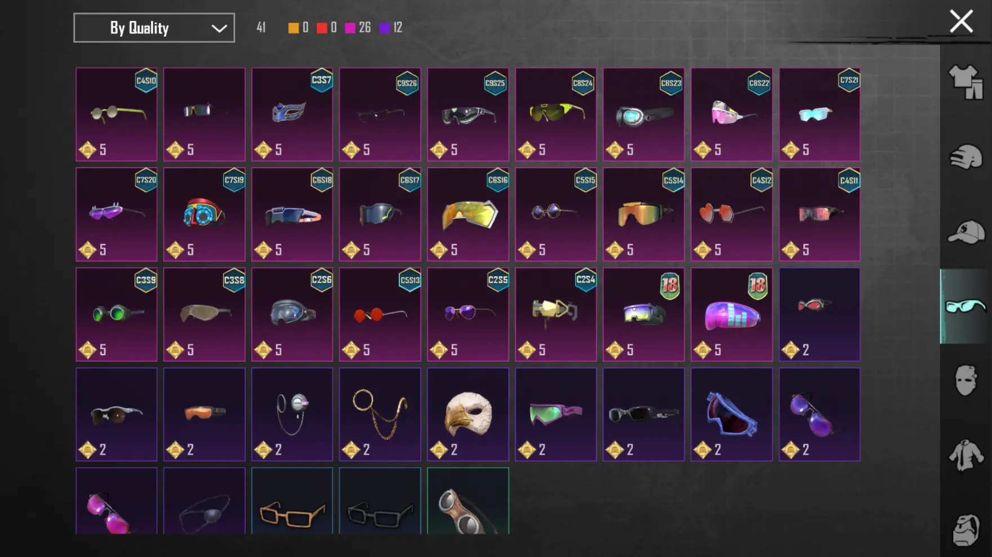
Task: Select the C4S10 round yellow glasses
Action: [x=117, y=114]
